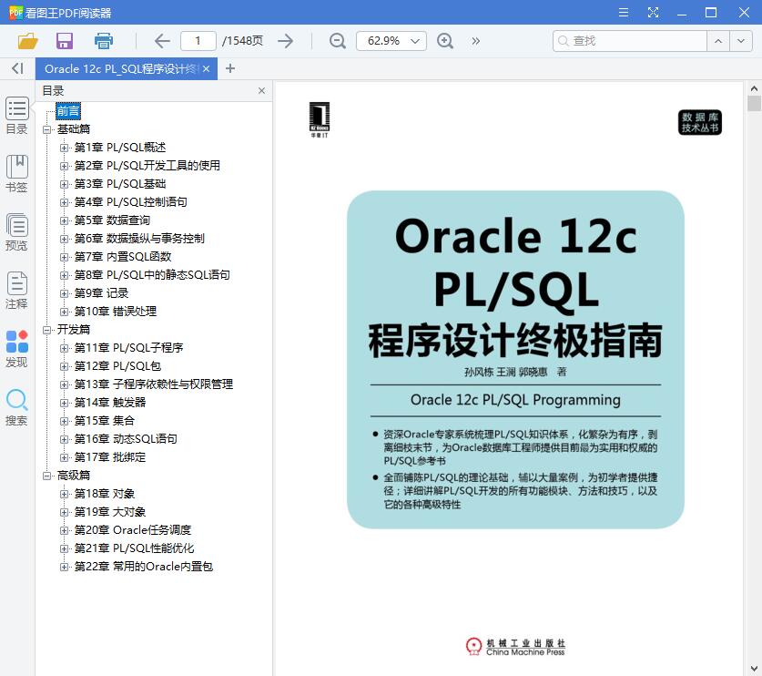Open the 书签 bookmarks panel
762x676 pixels.
[x=16, y=174]
